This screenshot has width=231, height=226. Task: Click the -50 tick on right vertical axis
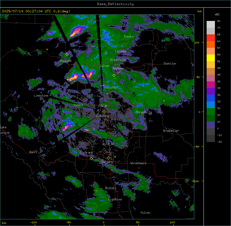[x=197, y=147]
